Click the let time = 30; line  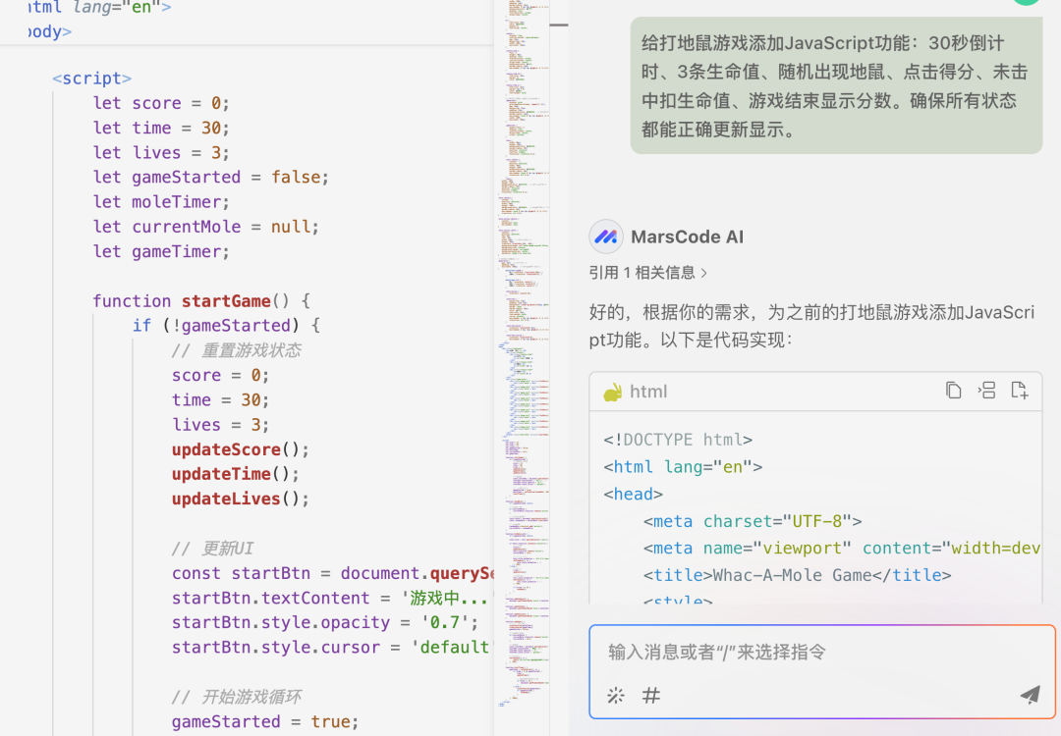pyautogui.click(x=161, y=128)
